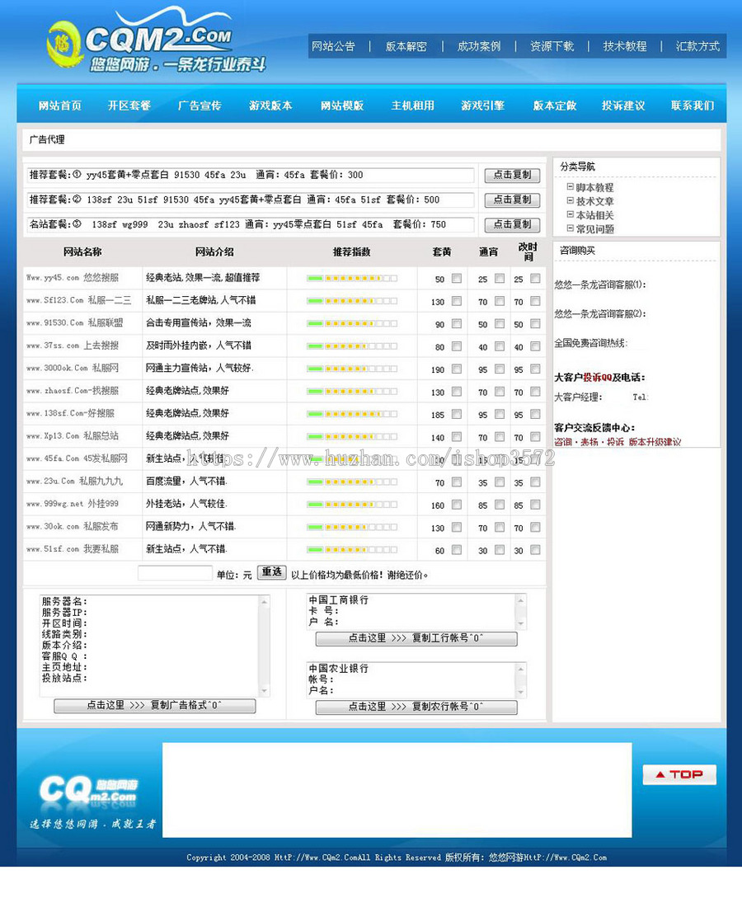The width and height of the screenshot is (742, 912).
Task: Click the 复制农行帐号 button
Action: coord(416,707)
